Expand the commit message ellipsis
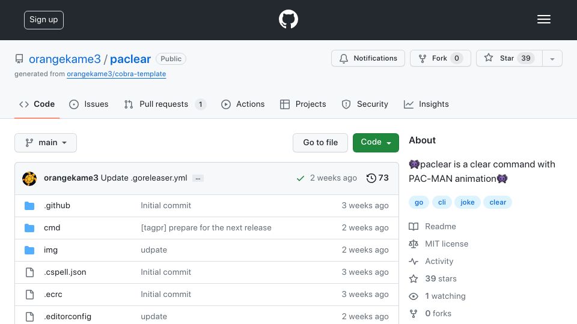This screenshot has height=324, width=577. [x=198, y=179]
